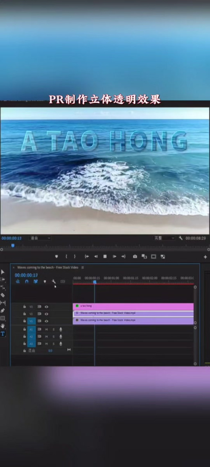Click Program Monitor timecode 00:00:00:17
210x467 pixels.
click(11, 238)
